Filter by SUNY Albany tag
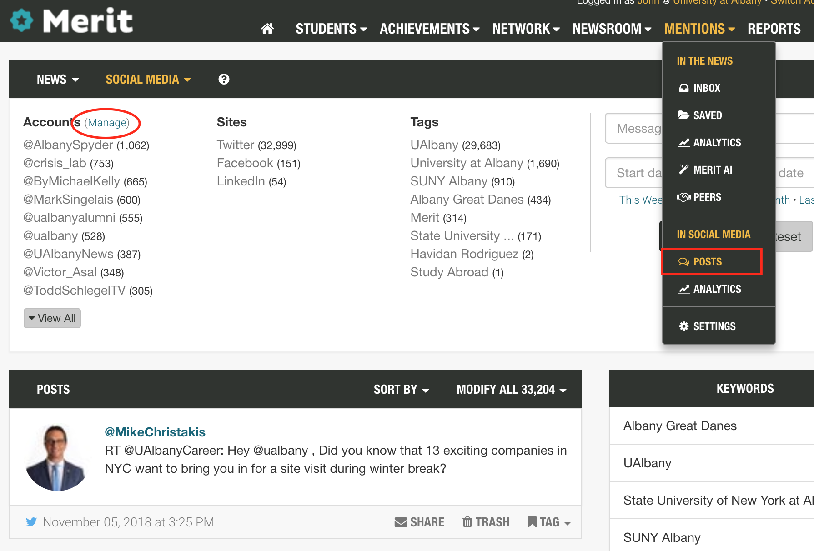The height and width of the screenshot is (551, 814). click(449, 181)
